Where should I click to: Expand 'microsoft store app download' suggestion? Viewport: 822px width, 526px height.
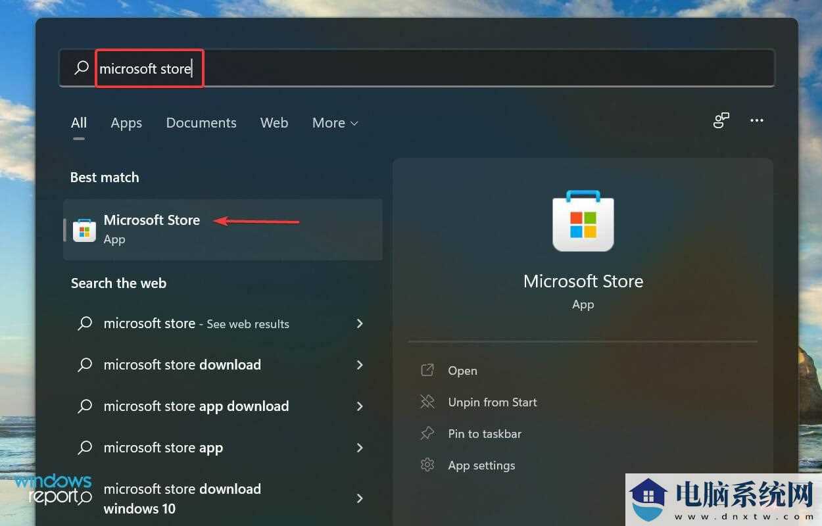pyautogui.click(x=360, y=406)
